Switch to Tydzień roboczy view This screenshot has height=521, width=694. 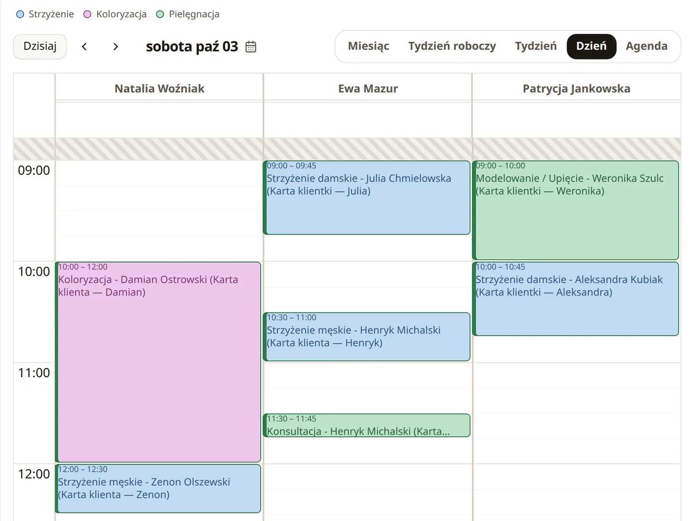(452, 46)
